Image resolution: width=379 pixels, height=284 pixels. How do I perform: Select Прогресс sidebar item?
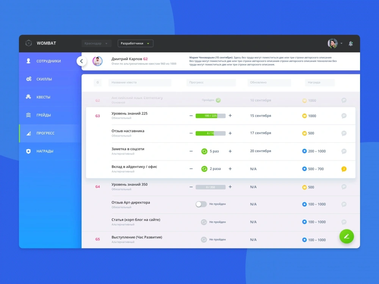coord(50,133)
